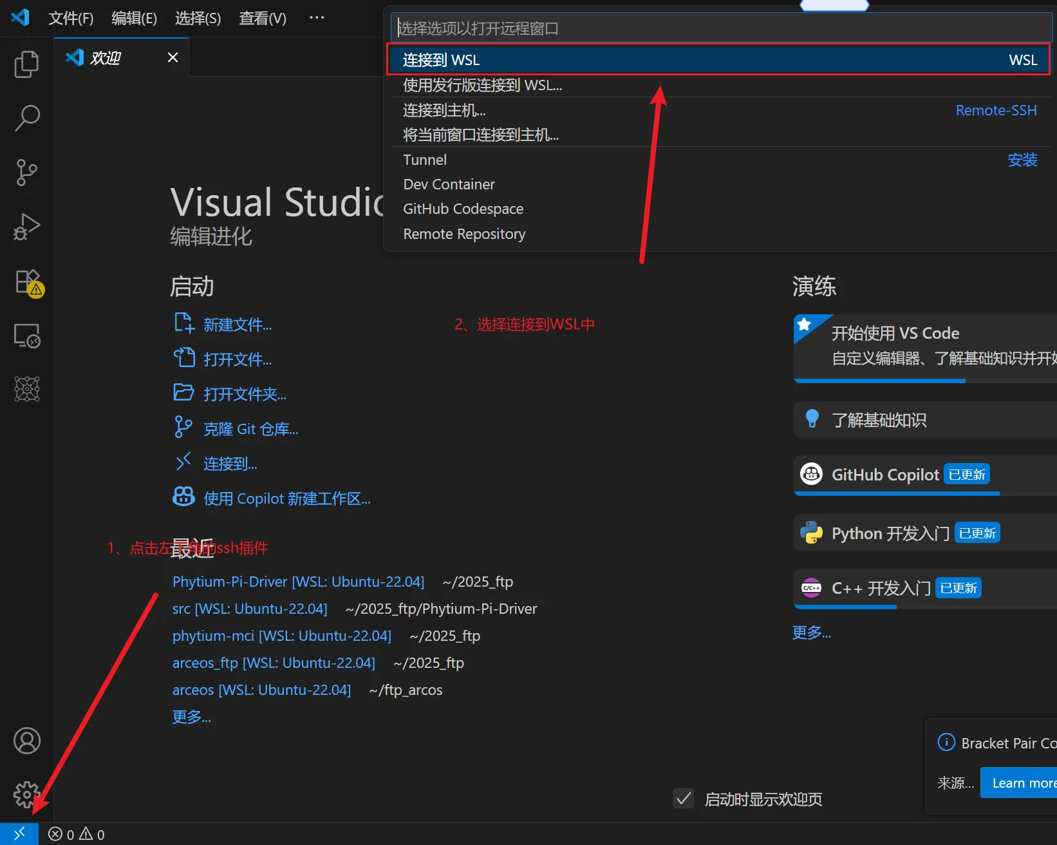
Task: Click 更多 link under 演练 walkthroughs
Action: coord(812,632)
